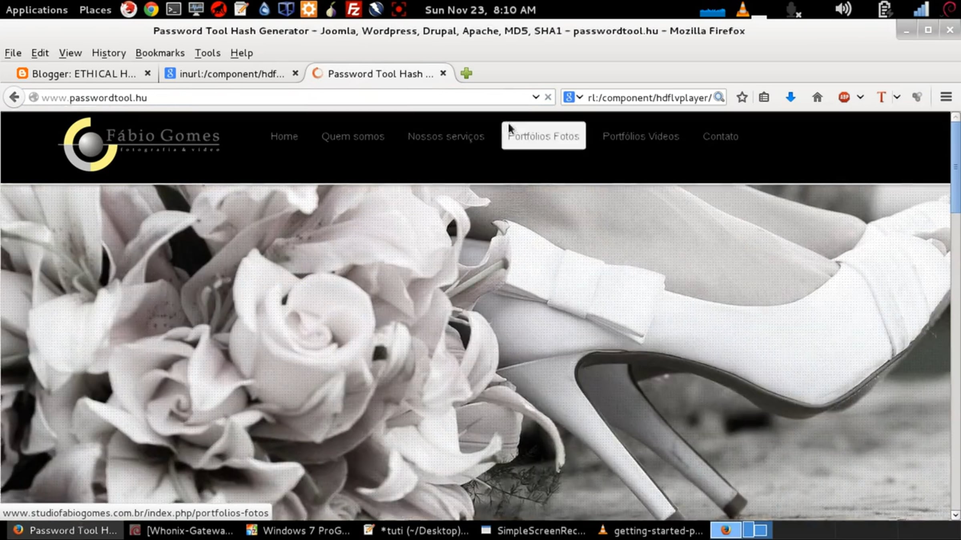Open the Nossos serviços link

(x=446, y=136)
